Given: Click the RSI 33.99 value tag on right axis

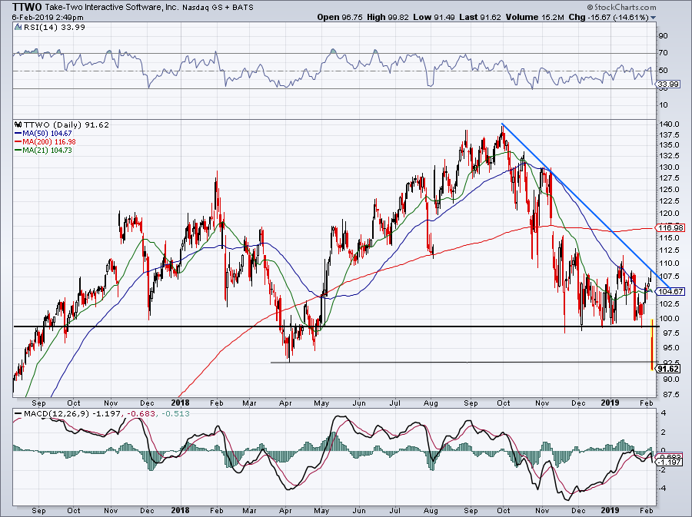Looking at the screenshot, I should [x=668, y=84].
